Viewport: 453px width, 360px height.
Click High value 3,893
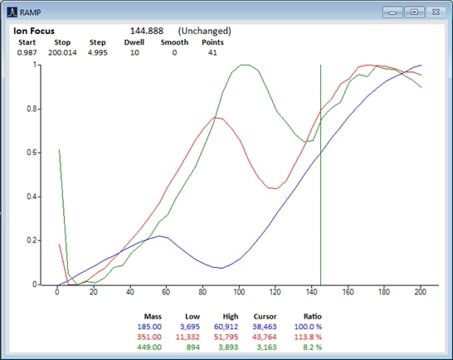tap(228, 347)
